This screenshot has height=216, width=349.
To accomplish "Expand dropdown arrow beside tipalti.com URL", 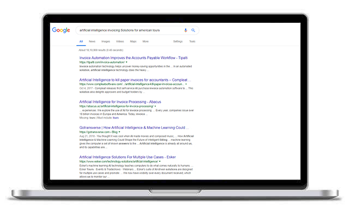I will 127,62.
